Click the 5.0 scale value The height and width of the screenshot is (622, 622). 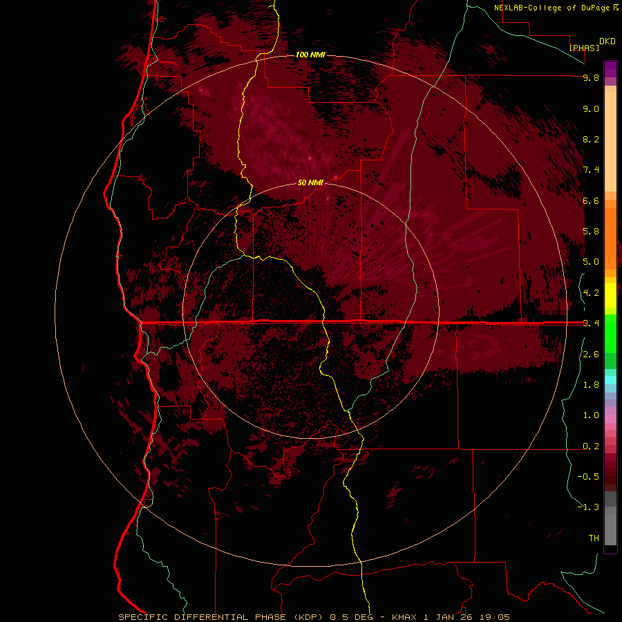tap(591, 262)
